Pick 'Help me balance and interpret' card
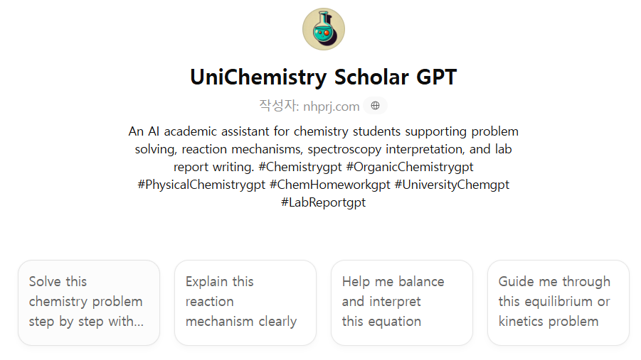 click(402, 302)
